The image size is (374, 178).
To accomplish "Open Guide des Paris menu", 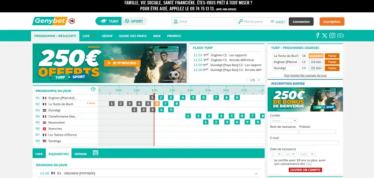I will [133, 36].
